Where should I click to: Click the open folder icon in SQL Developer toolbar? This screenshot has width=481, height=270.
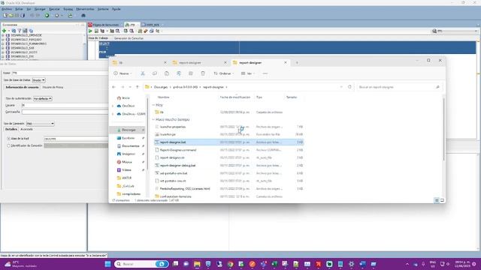coord(11,15)
